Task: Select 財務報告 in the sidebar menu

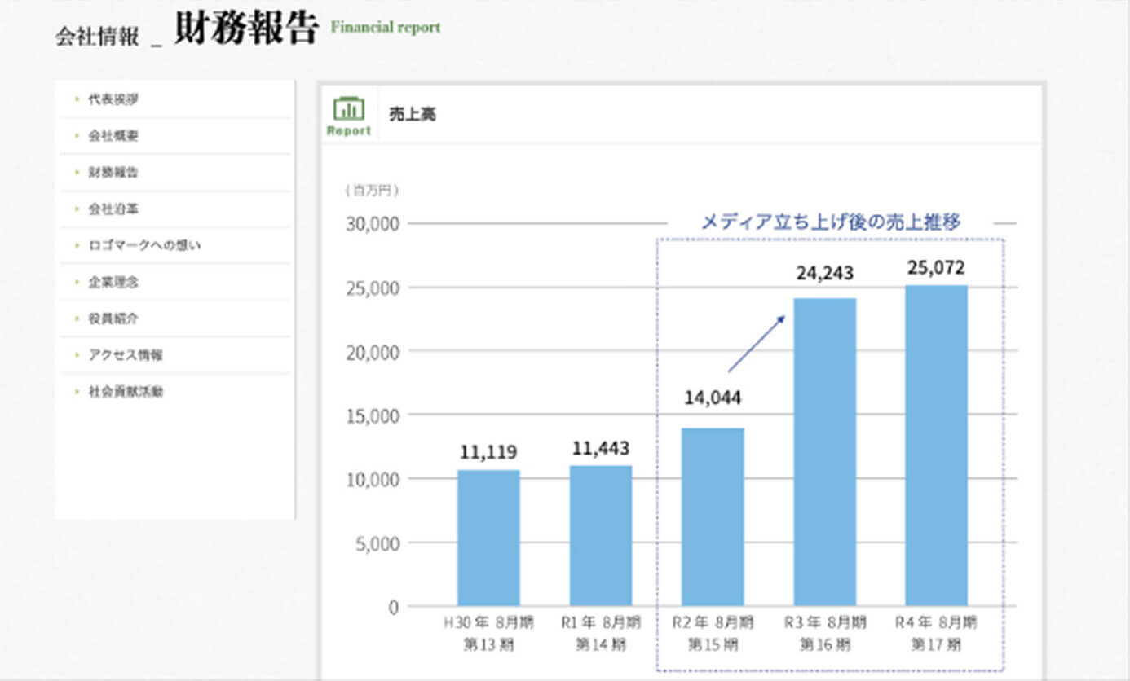Action: (x=113, y=173)
